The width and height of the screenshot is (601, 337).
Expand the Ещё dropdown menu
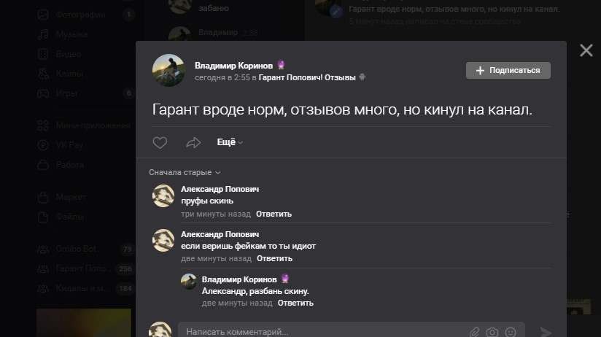(230, 142)
